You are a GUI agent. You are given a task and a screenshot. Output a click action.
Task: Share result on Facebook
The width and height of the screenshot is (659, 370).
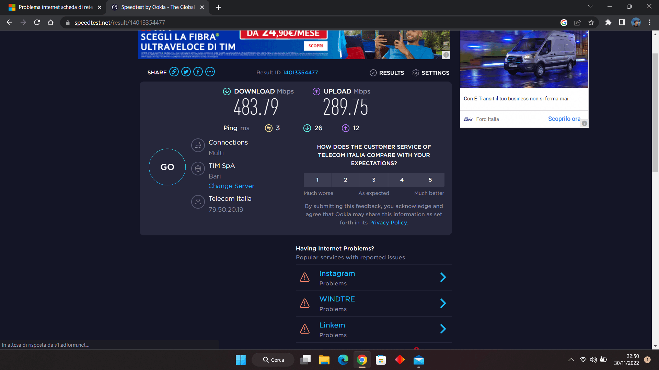[198, 72]
